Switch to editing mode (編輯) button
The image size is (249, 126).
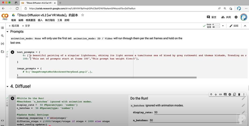(234, 26)
